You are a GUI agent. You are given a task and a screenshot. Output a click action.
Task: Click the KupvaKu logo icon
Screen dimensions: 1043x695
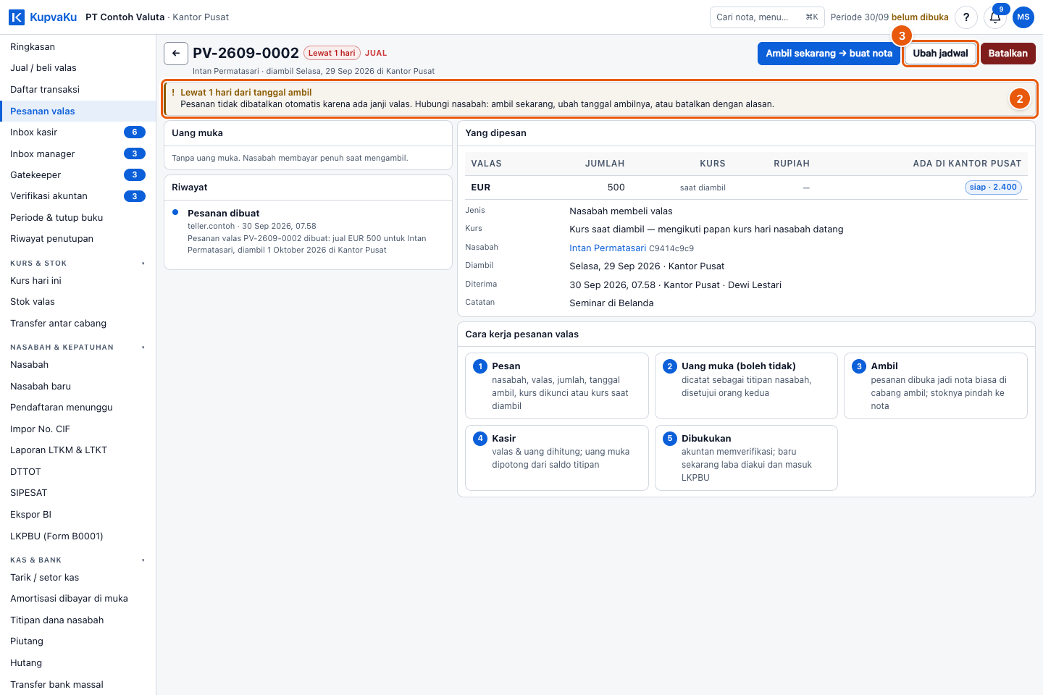[16, 17]
